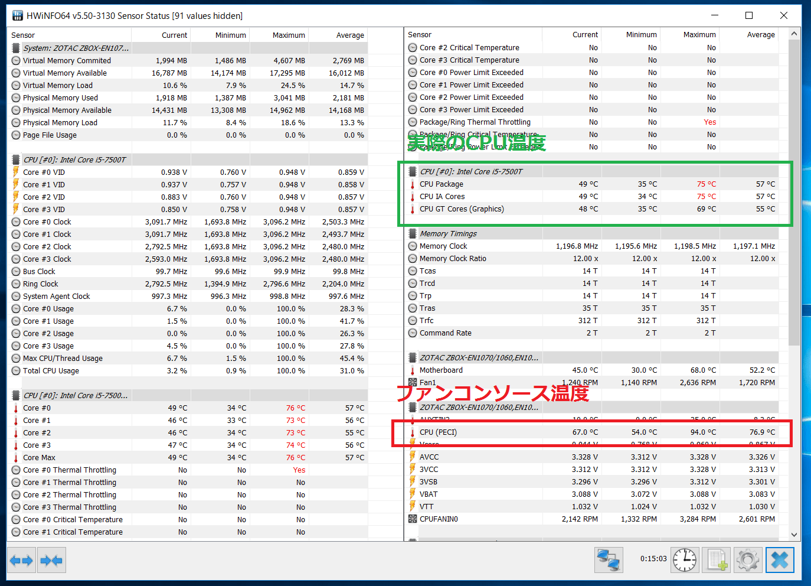Viewport: 811px width, 586px height.
Task: Select the CPU IA Cores row
Action: click(591, 196)
